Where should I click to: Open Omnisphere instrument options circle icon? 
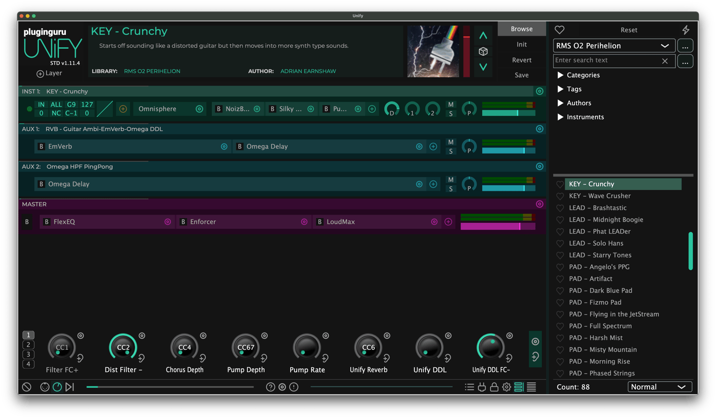[200, 109]
